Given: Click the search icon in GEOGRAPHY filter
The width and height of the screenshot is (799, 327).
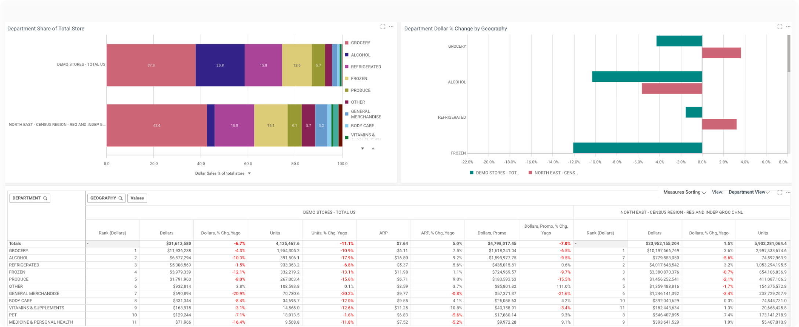Looking at the screenshot, I should (x=120, y=198).
